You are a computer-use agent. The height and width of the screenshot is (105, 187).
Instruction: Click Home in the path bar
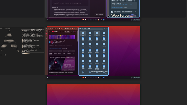click(84, 29)
